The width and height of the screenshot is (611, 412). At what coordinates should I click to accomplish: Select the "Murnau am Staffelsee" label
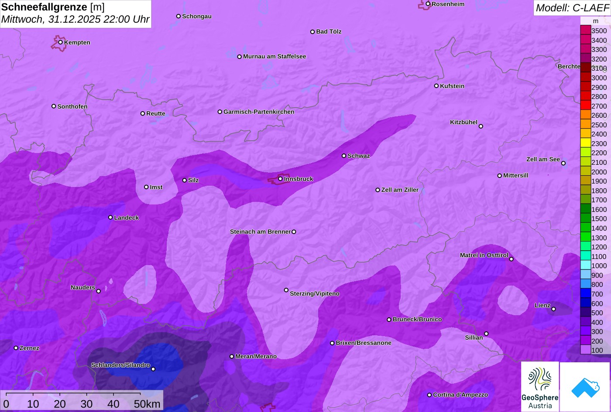point(275,57)
